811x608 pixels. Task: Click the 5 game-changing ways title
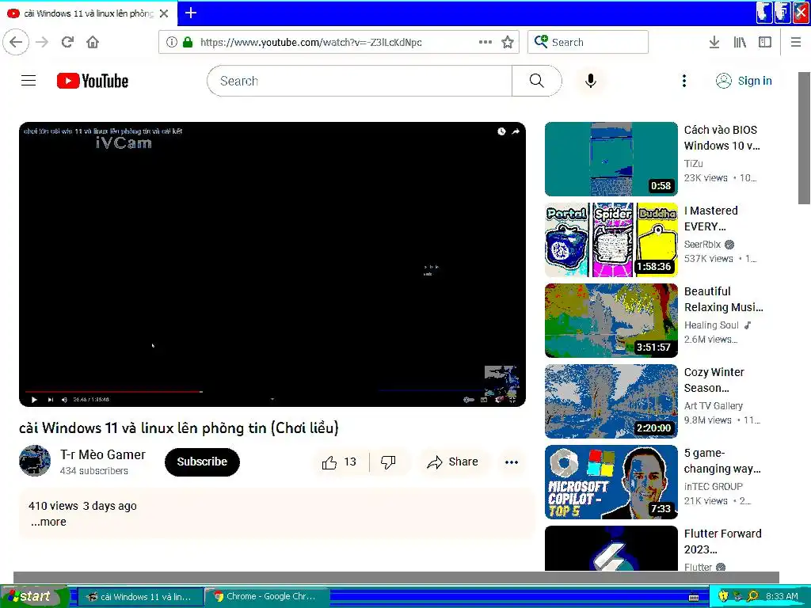point(722,461)
